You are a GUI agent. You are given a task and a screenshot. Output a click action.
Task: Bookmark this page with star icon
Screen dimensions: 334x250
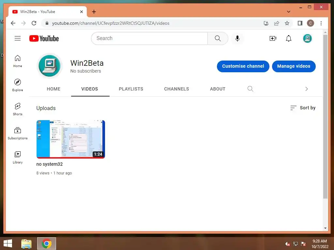tap(287, 23)
